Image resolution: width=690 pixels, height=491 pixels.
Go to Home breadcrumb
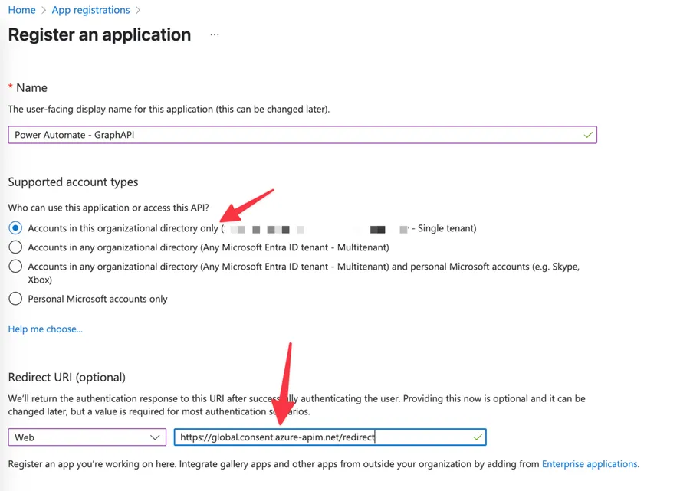(x=21, y=10)
